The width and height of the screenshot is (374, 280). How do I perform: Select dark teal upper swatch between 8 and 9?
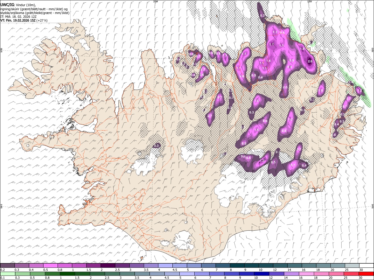pos(237,265)
